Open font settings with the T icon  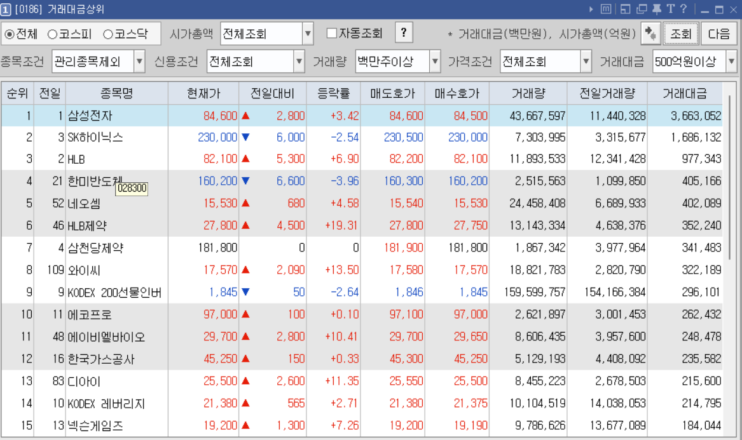point(671,9)
